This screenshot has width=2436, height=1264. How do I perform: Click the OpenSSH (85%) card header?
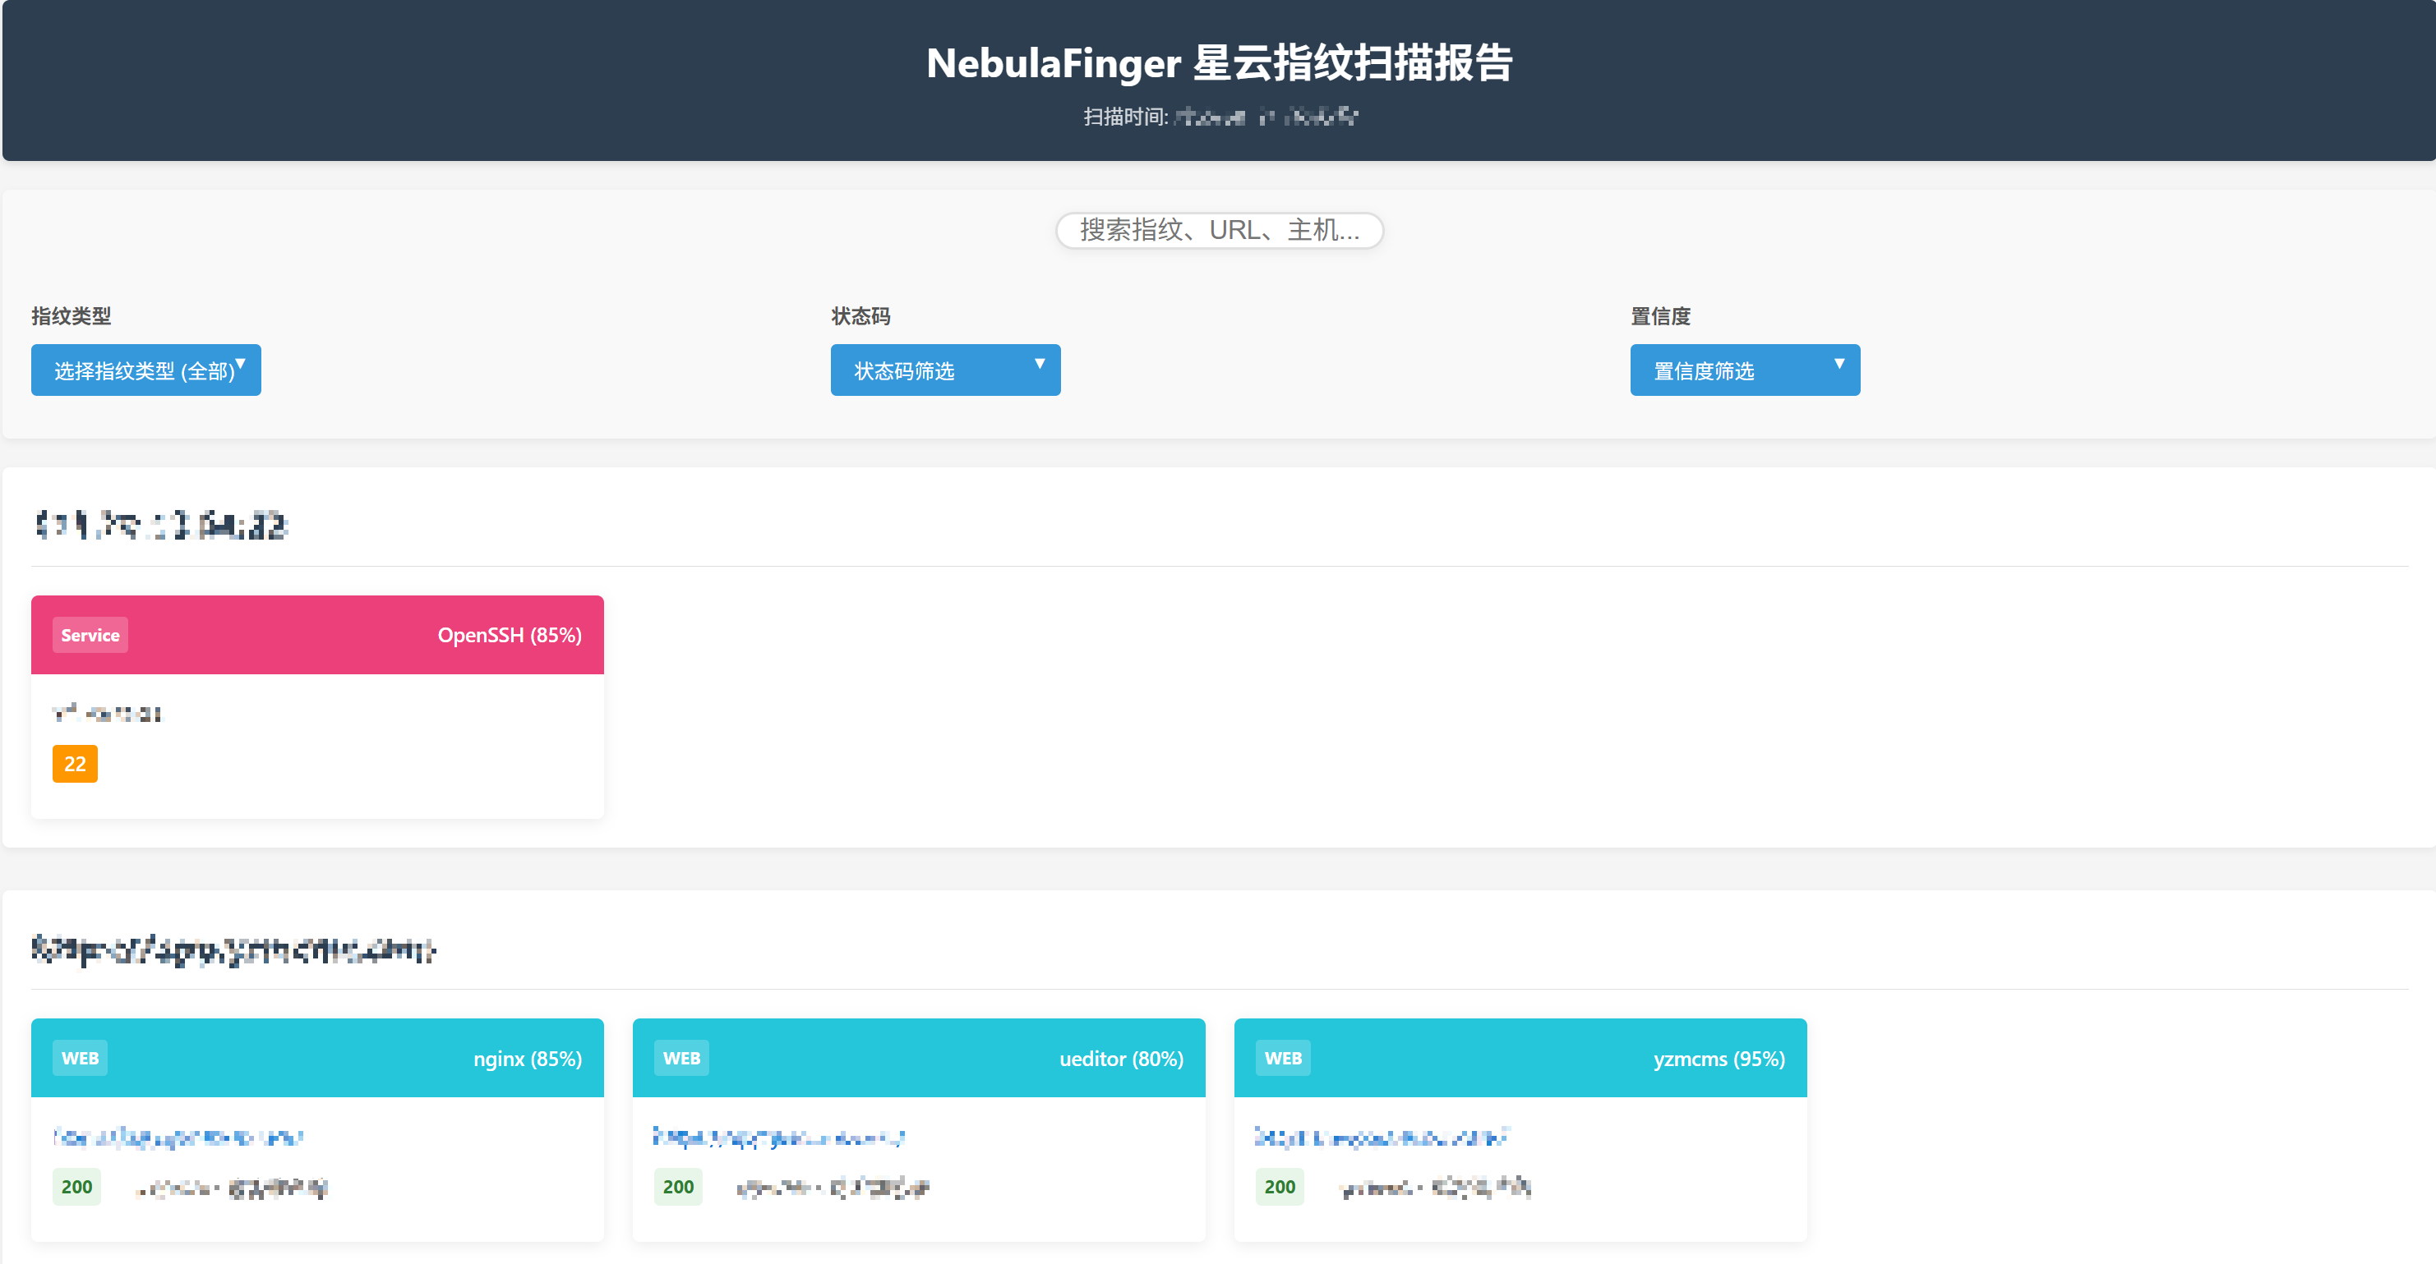[509, 635]
